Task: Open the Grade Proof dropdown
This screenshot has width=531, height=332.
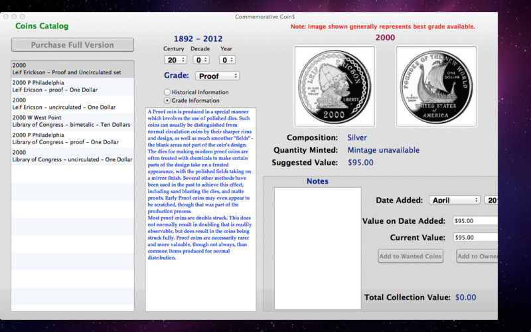Action: coord(218,76)
